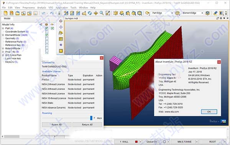Open the Analysis menu

click(x=41, y=8)
